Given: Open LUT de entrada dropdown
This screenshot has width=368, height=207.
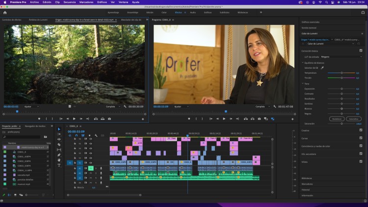Looking at the screenshot, I should (x=342, y=57).
